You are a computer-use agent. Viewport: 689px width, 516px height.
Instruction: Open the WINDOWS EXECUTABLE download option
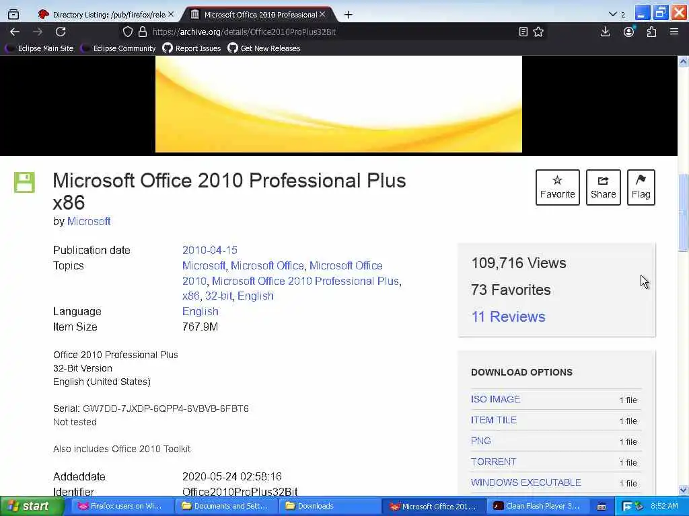coord(526,482)
